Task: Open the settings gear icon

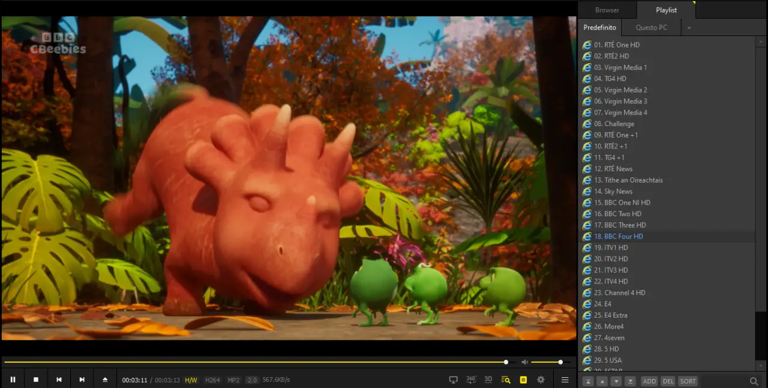Action: (541, 380)
